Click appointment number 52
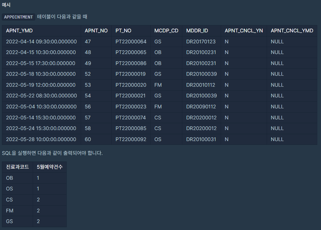The height and width of the screenshot is (230, 321). click(x=88, y=74)
